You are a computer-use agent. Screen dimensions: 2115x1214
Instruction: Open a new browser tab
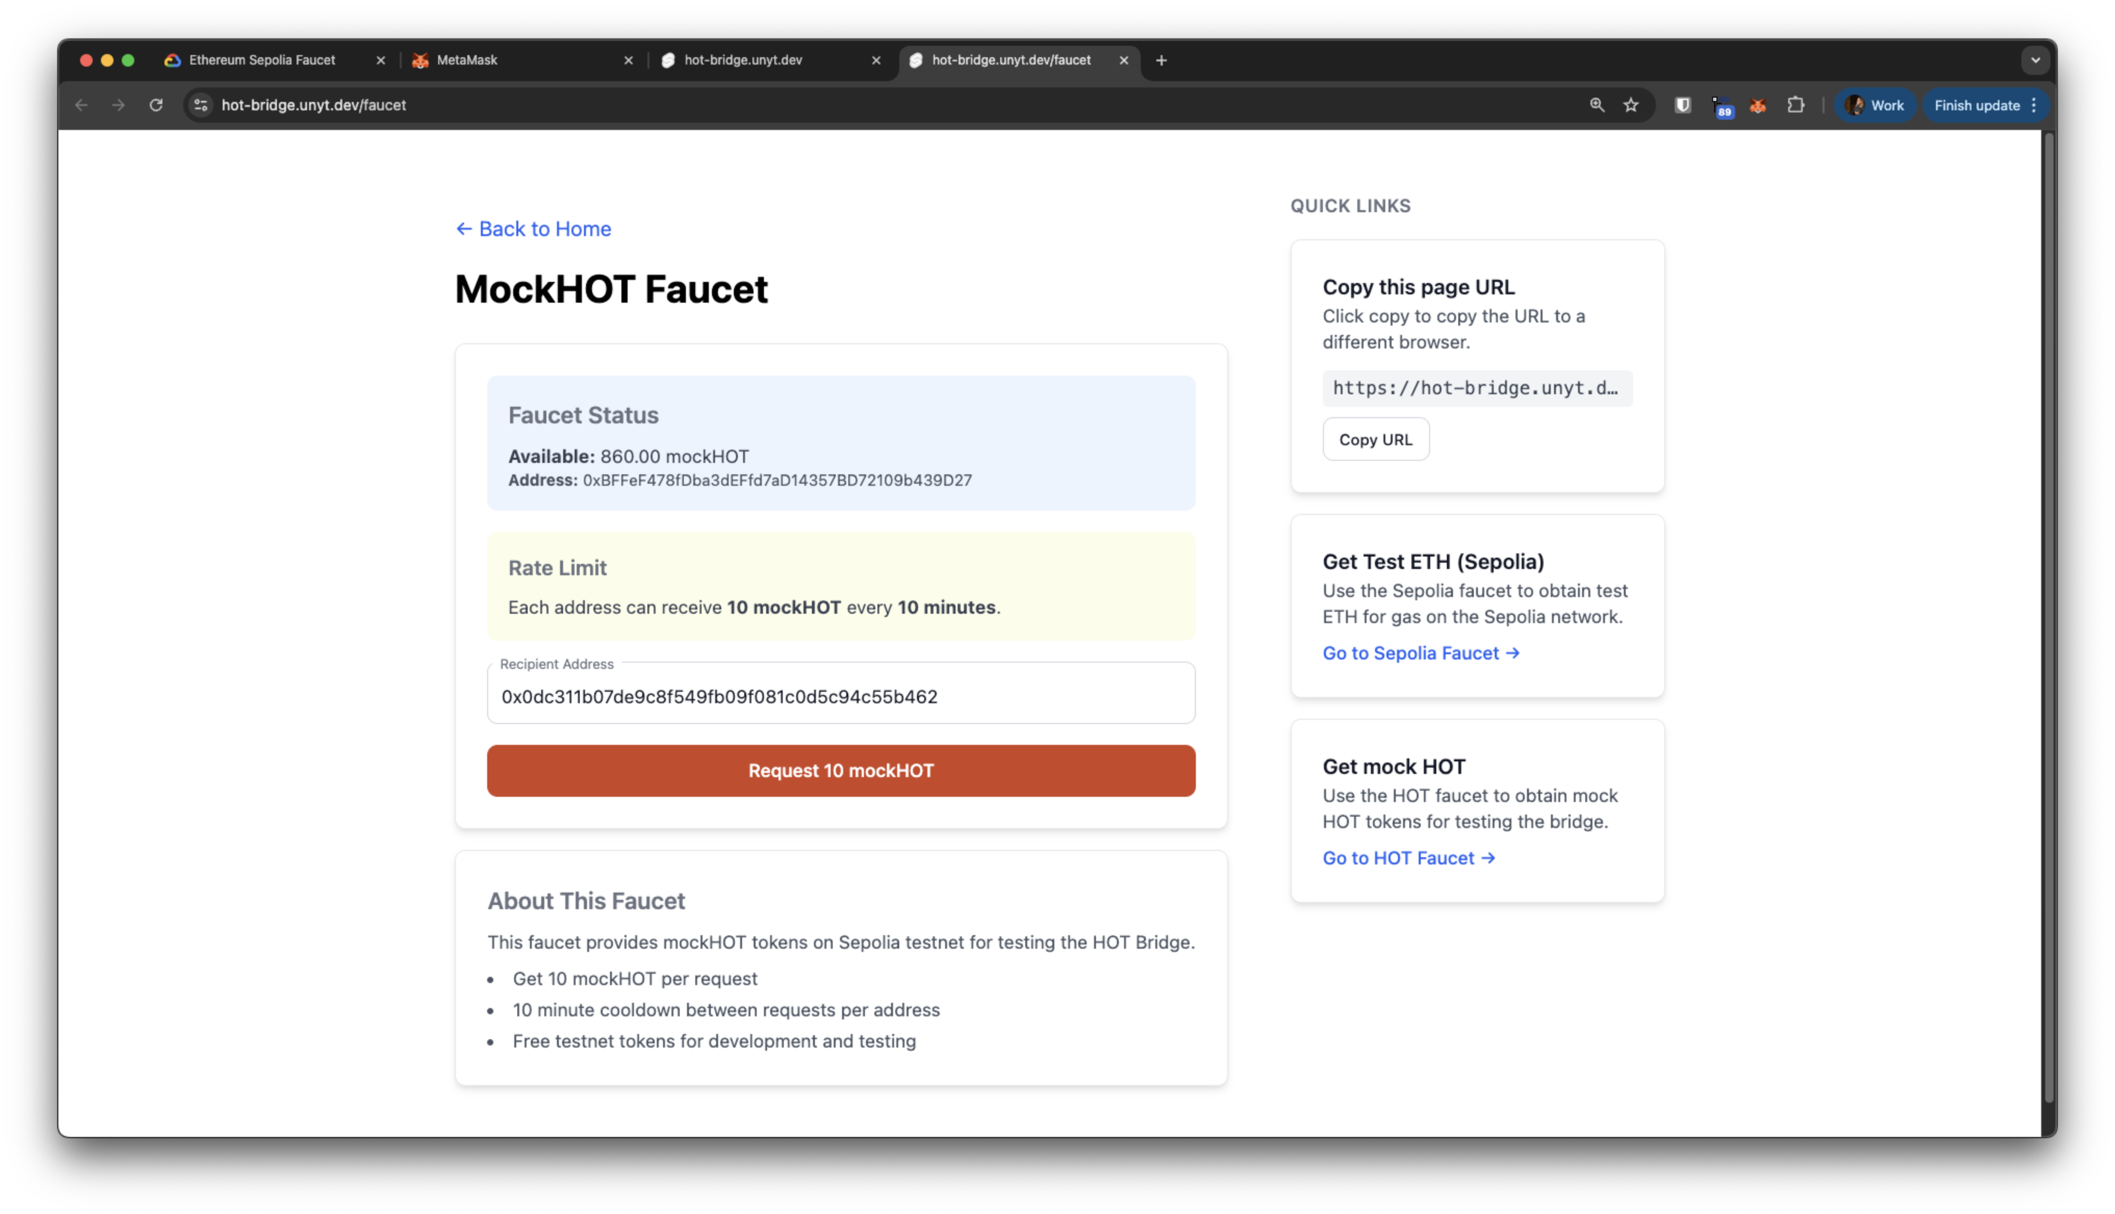[1161, 60]
